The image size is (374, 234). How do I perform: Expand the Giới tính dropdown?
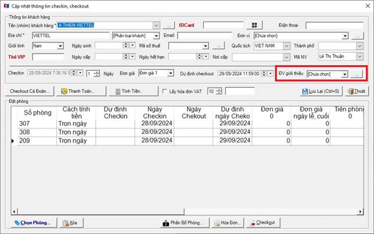click(x=60, y=46)
